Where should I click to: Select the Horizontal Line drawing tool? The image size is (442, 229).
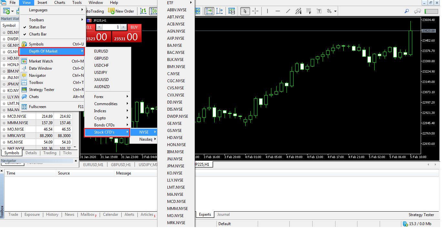pos(277,11)
